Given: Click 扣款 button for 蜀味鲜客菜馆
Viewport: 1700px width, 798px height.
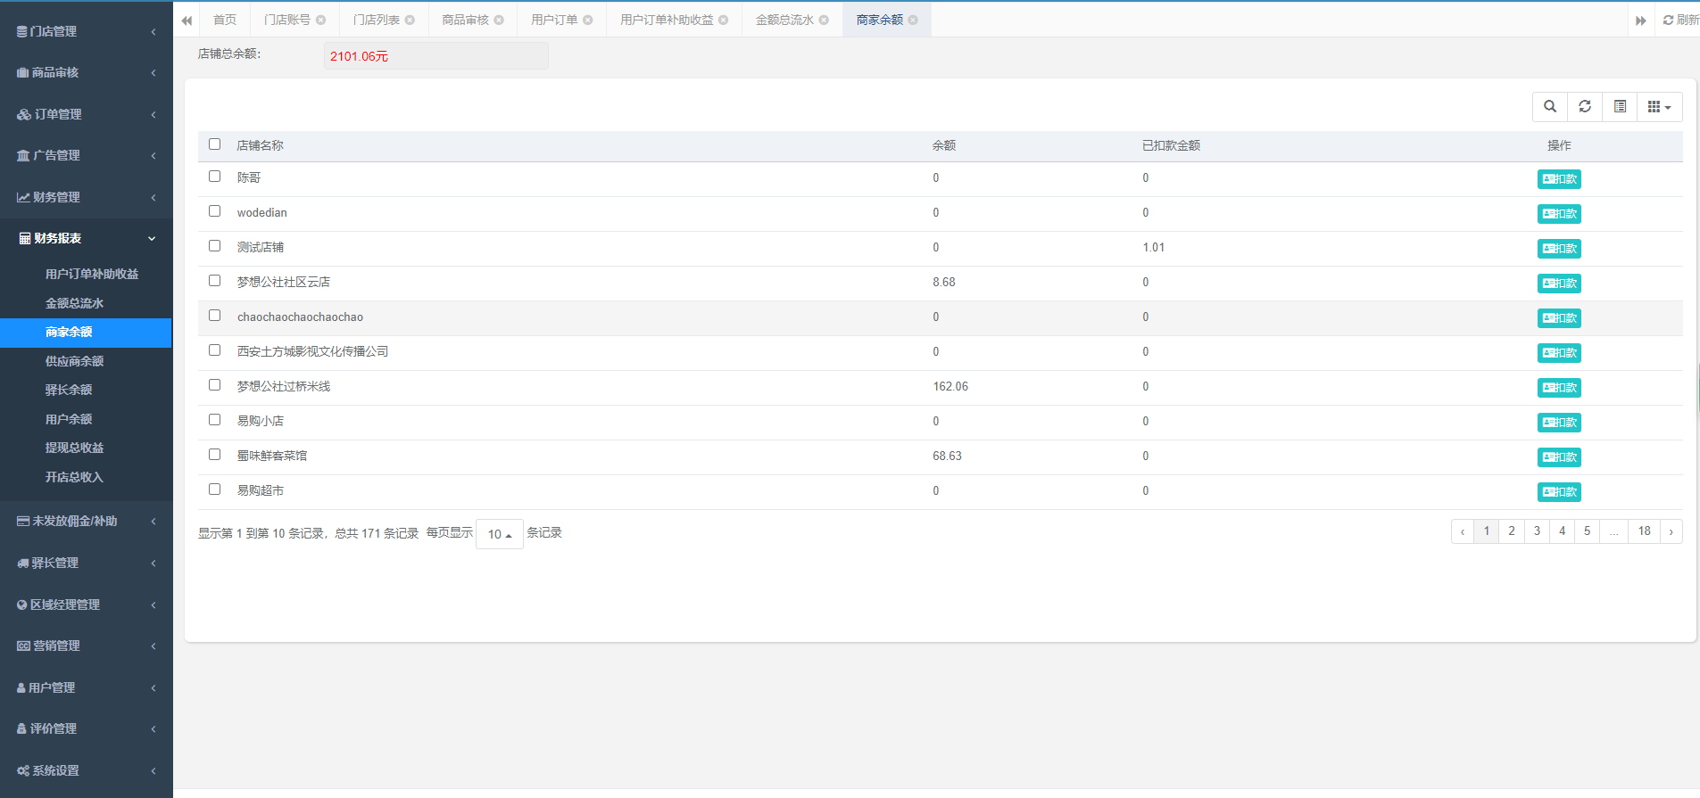Looking at the screenshot, I should (x=1559, y=457).
